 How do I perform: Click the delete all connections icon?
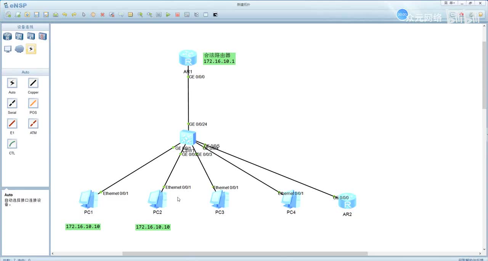112,14
